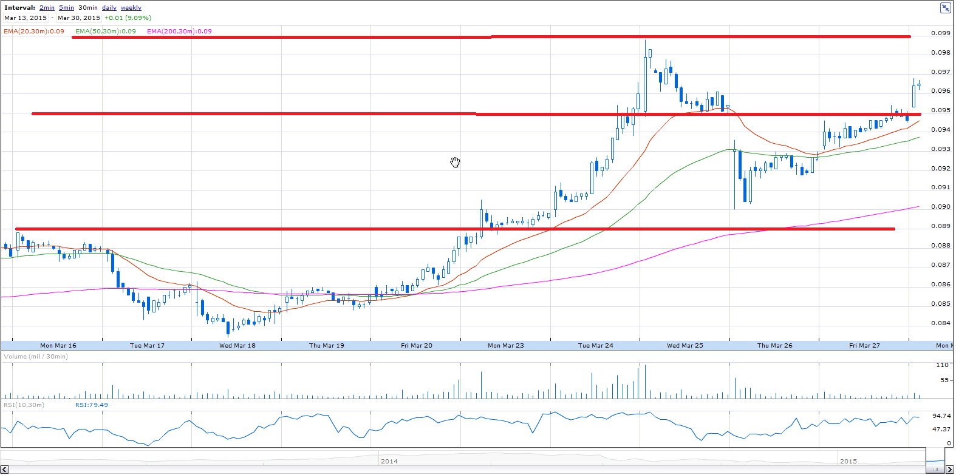The image size is (956, 475).
Task: Click the timeline range slider handle grip
Action: pos(935,470)
